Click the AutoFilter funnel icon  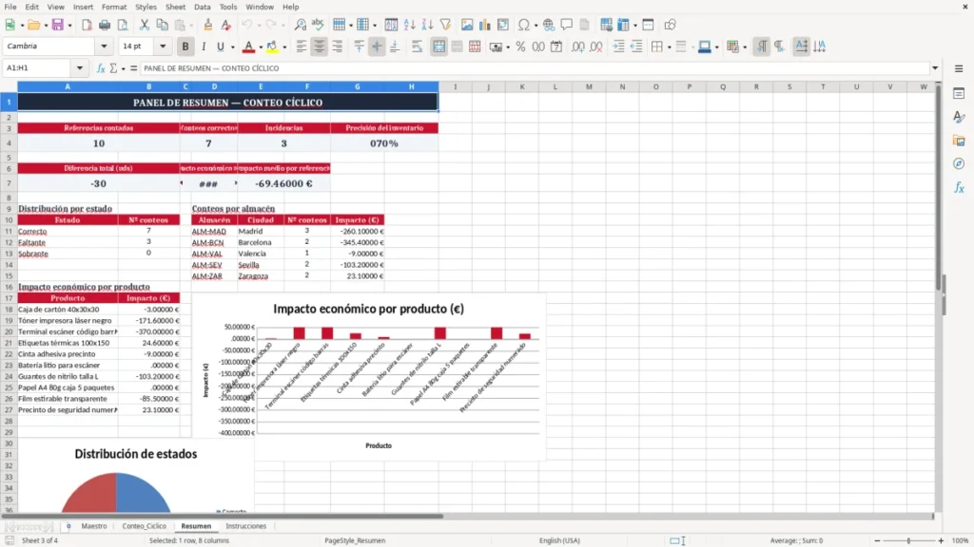(445, 25)
